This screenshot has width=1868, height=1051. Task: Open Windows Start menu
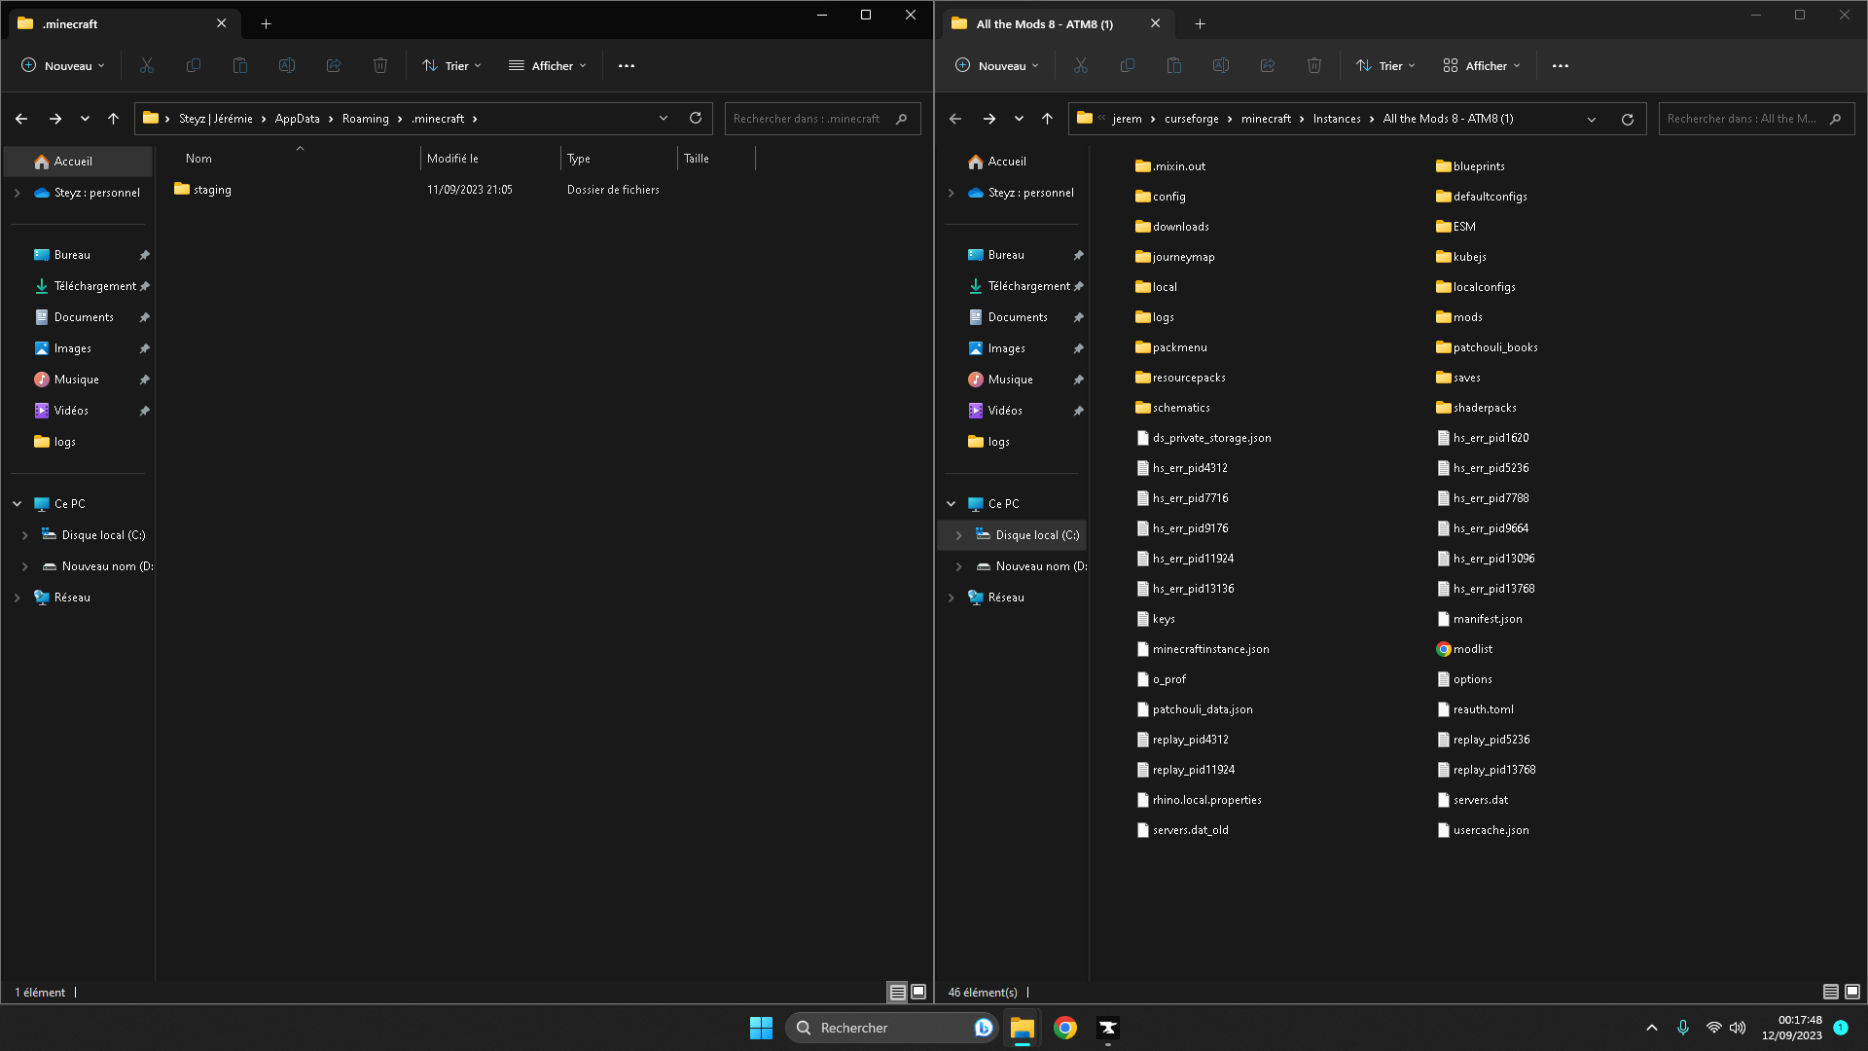click(761, 1028)
